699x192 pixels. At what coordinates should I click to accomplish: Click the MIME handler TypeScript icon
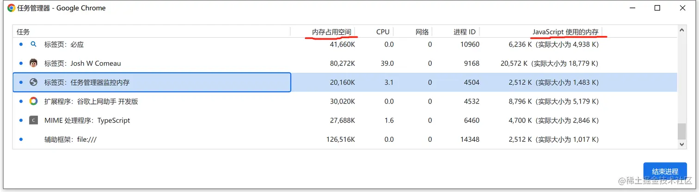pos(33,121)
